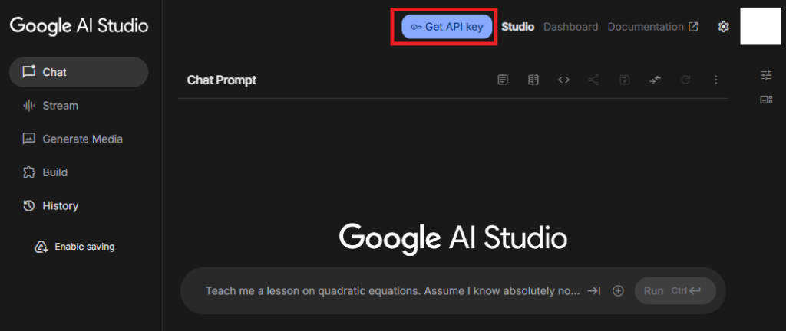Image resolution: width=786 pixels, height=331 pixels.
Task: Select Chat in the left sidebar
Action: pyautogui.click(x=78, y=72)
